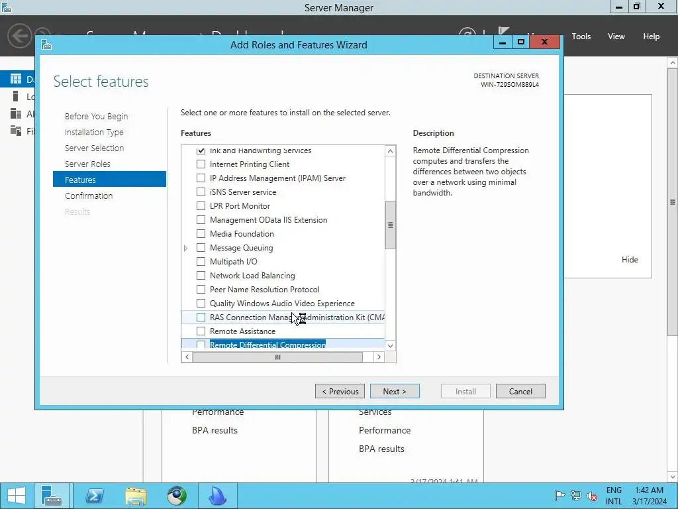The image size is (678, 509).
Task: Enable IP Address Management (IPAM) Server
Action: click(x=201, y=178)
